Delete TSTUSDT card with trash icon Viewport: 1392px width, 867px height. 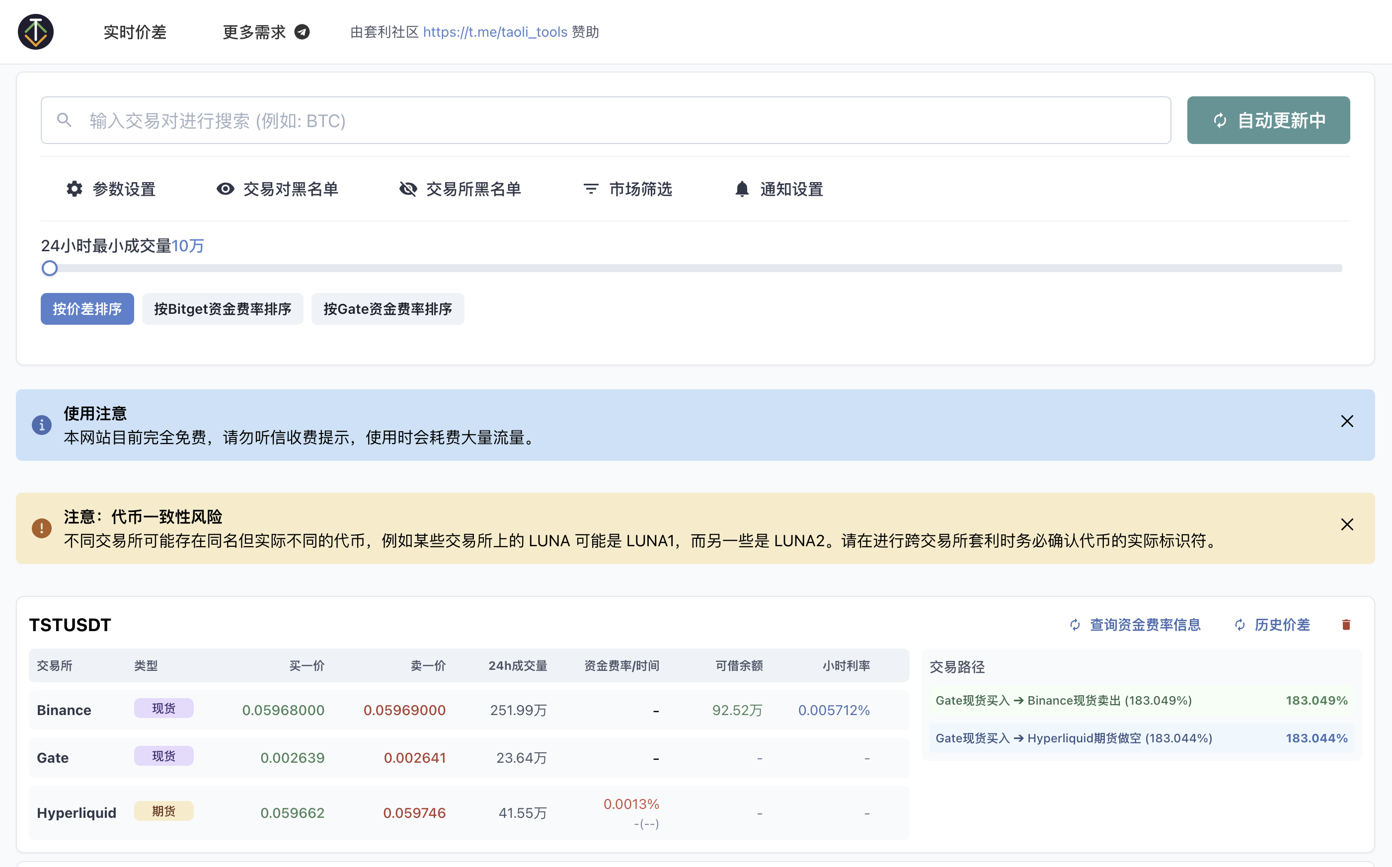(x=1346, y=625)
